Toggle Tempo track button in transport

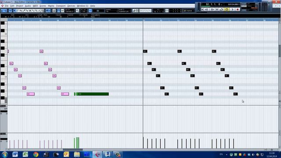click(244, 6)
